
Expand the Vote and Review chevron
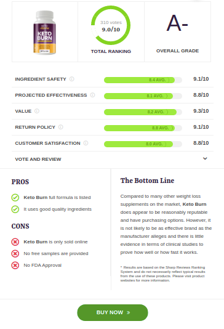pyautogui.click(x=205, y=158)
